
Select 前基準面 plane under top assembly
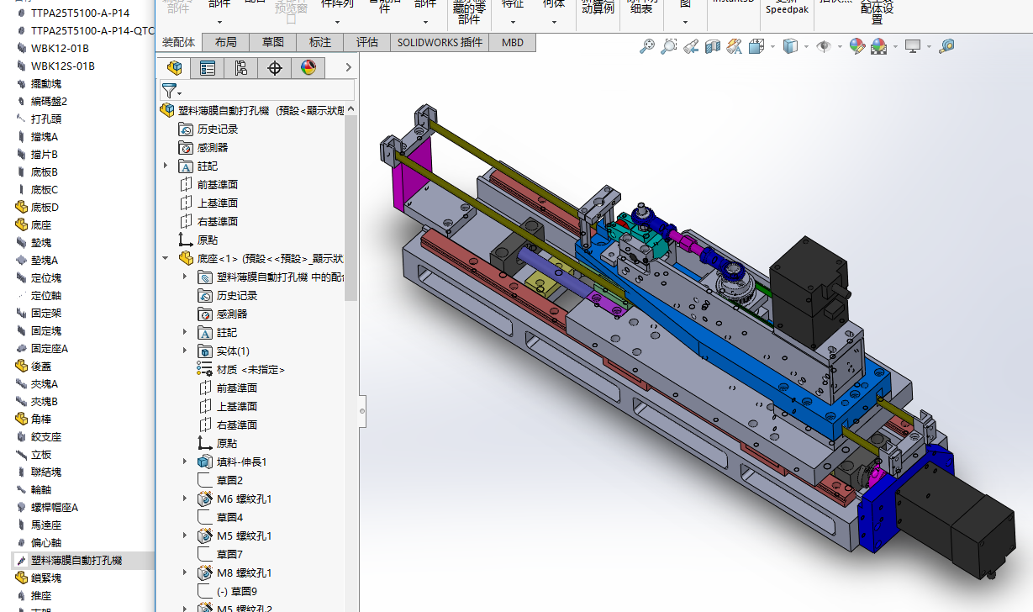point(217,184)
